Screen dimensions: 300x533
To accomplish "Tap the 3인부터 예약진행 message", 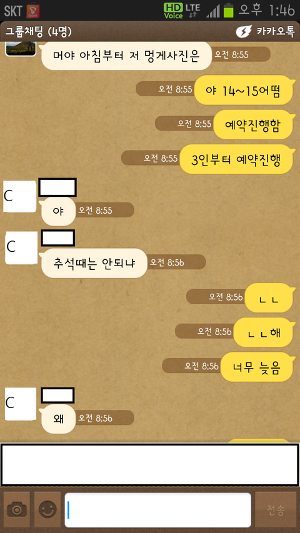I will [x=236, y=159].
